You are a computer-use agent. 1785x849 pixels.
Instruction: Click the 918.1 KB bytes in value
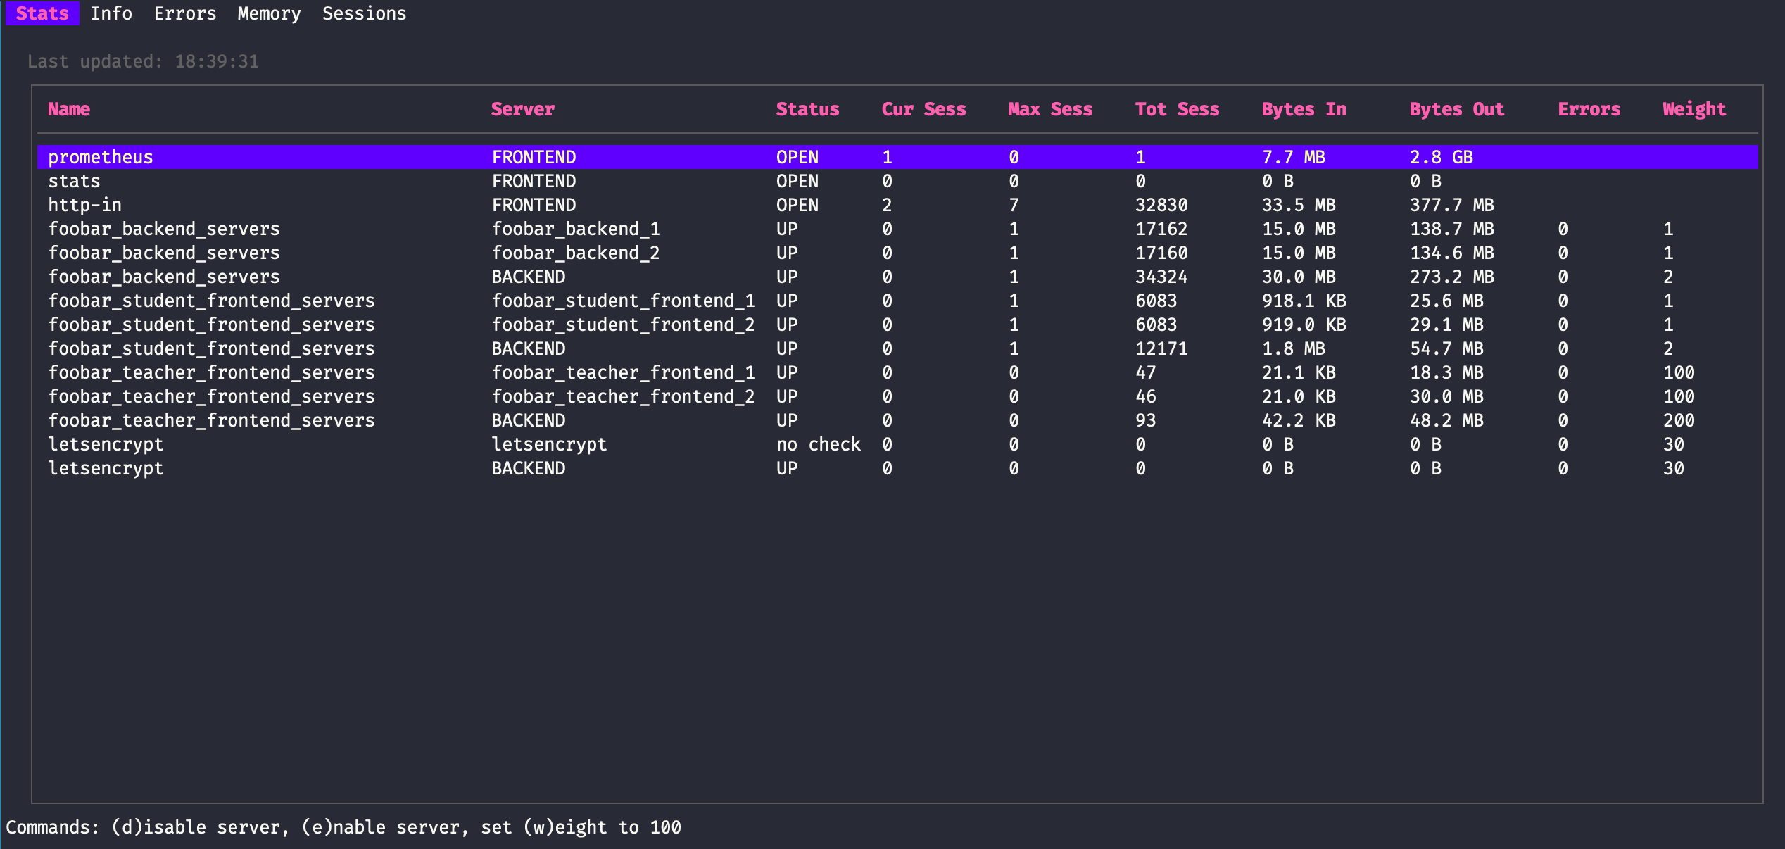click(x=1304, y=301)
